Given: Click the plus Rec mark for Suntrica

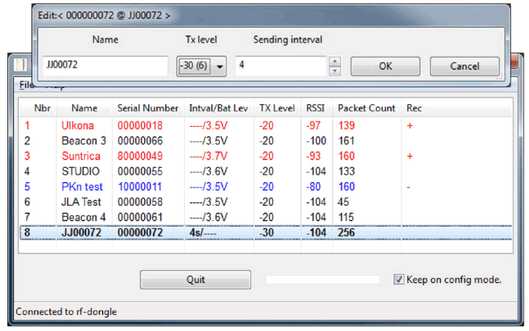Looking at the screenshot, I should click(409, 156).
